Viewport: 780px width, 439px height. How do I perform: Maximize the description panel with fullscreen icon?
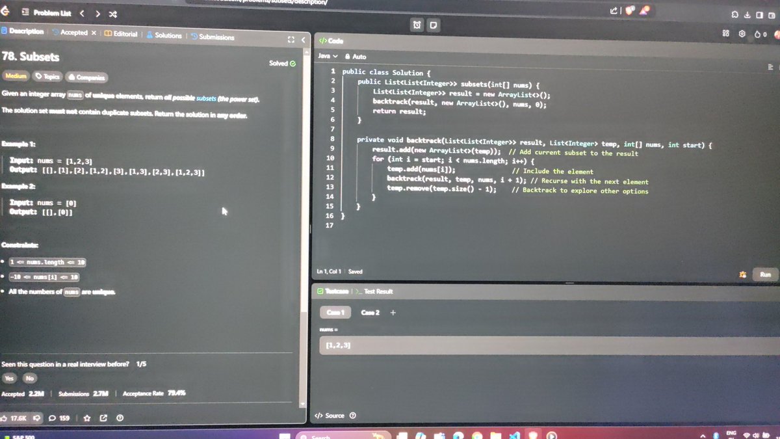tap(291, 39)
